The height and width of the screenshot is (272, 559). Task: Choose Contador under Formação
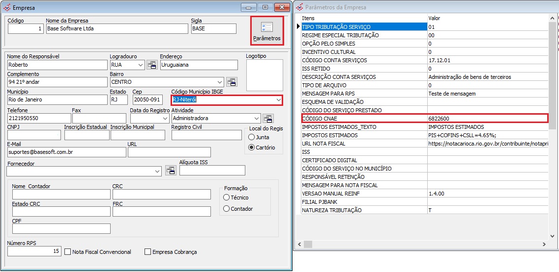pyautogui.click(x=227, y=209)
